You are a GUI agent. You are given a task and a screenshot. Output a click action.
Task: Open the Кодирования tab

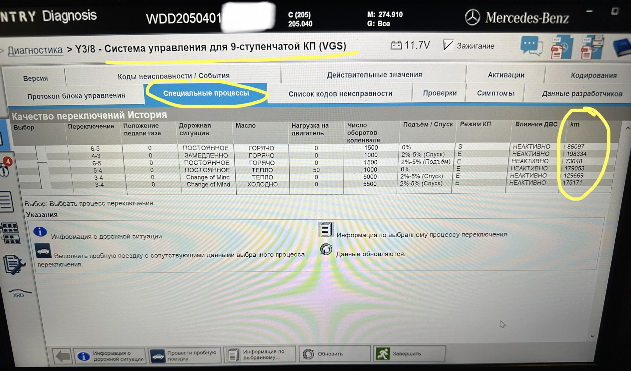(593, 76)
